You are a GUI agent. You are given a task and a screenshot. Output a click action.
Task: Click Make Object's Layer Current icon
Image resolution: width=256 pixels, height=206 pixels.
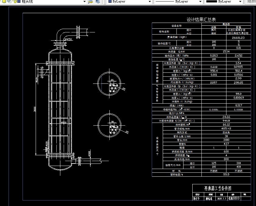[91, 2]
